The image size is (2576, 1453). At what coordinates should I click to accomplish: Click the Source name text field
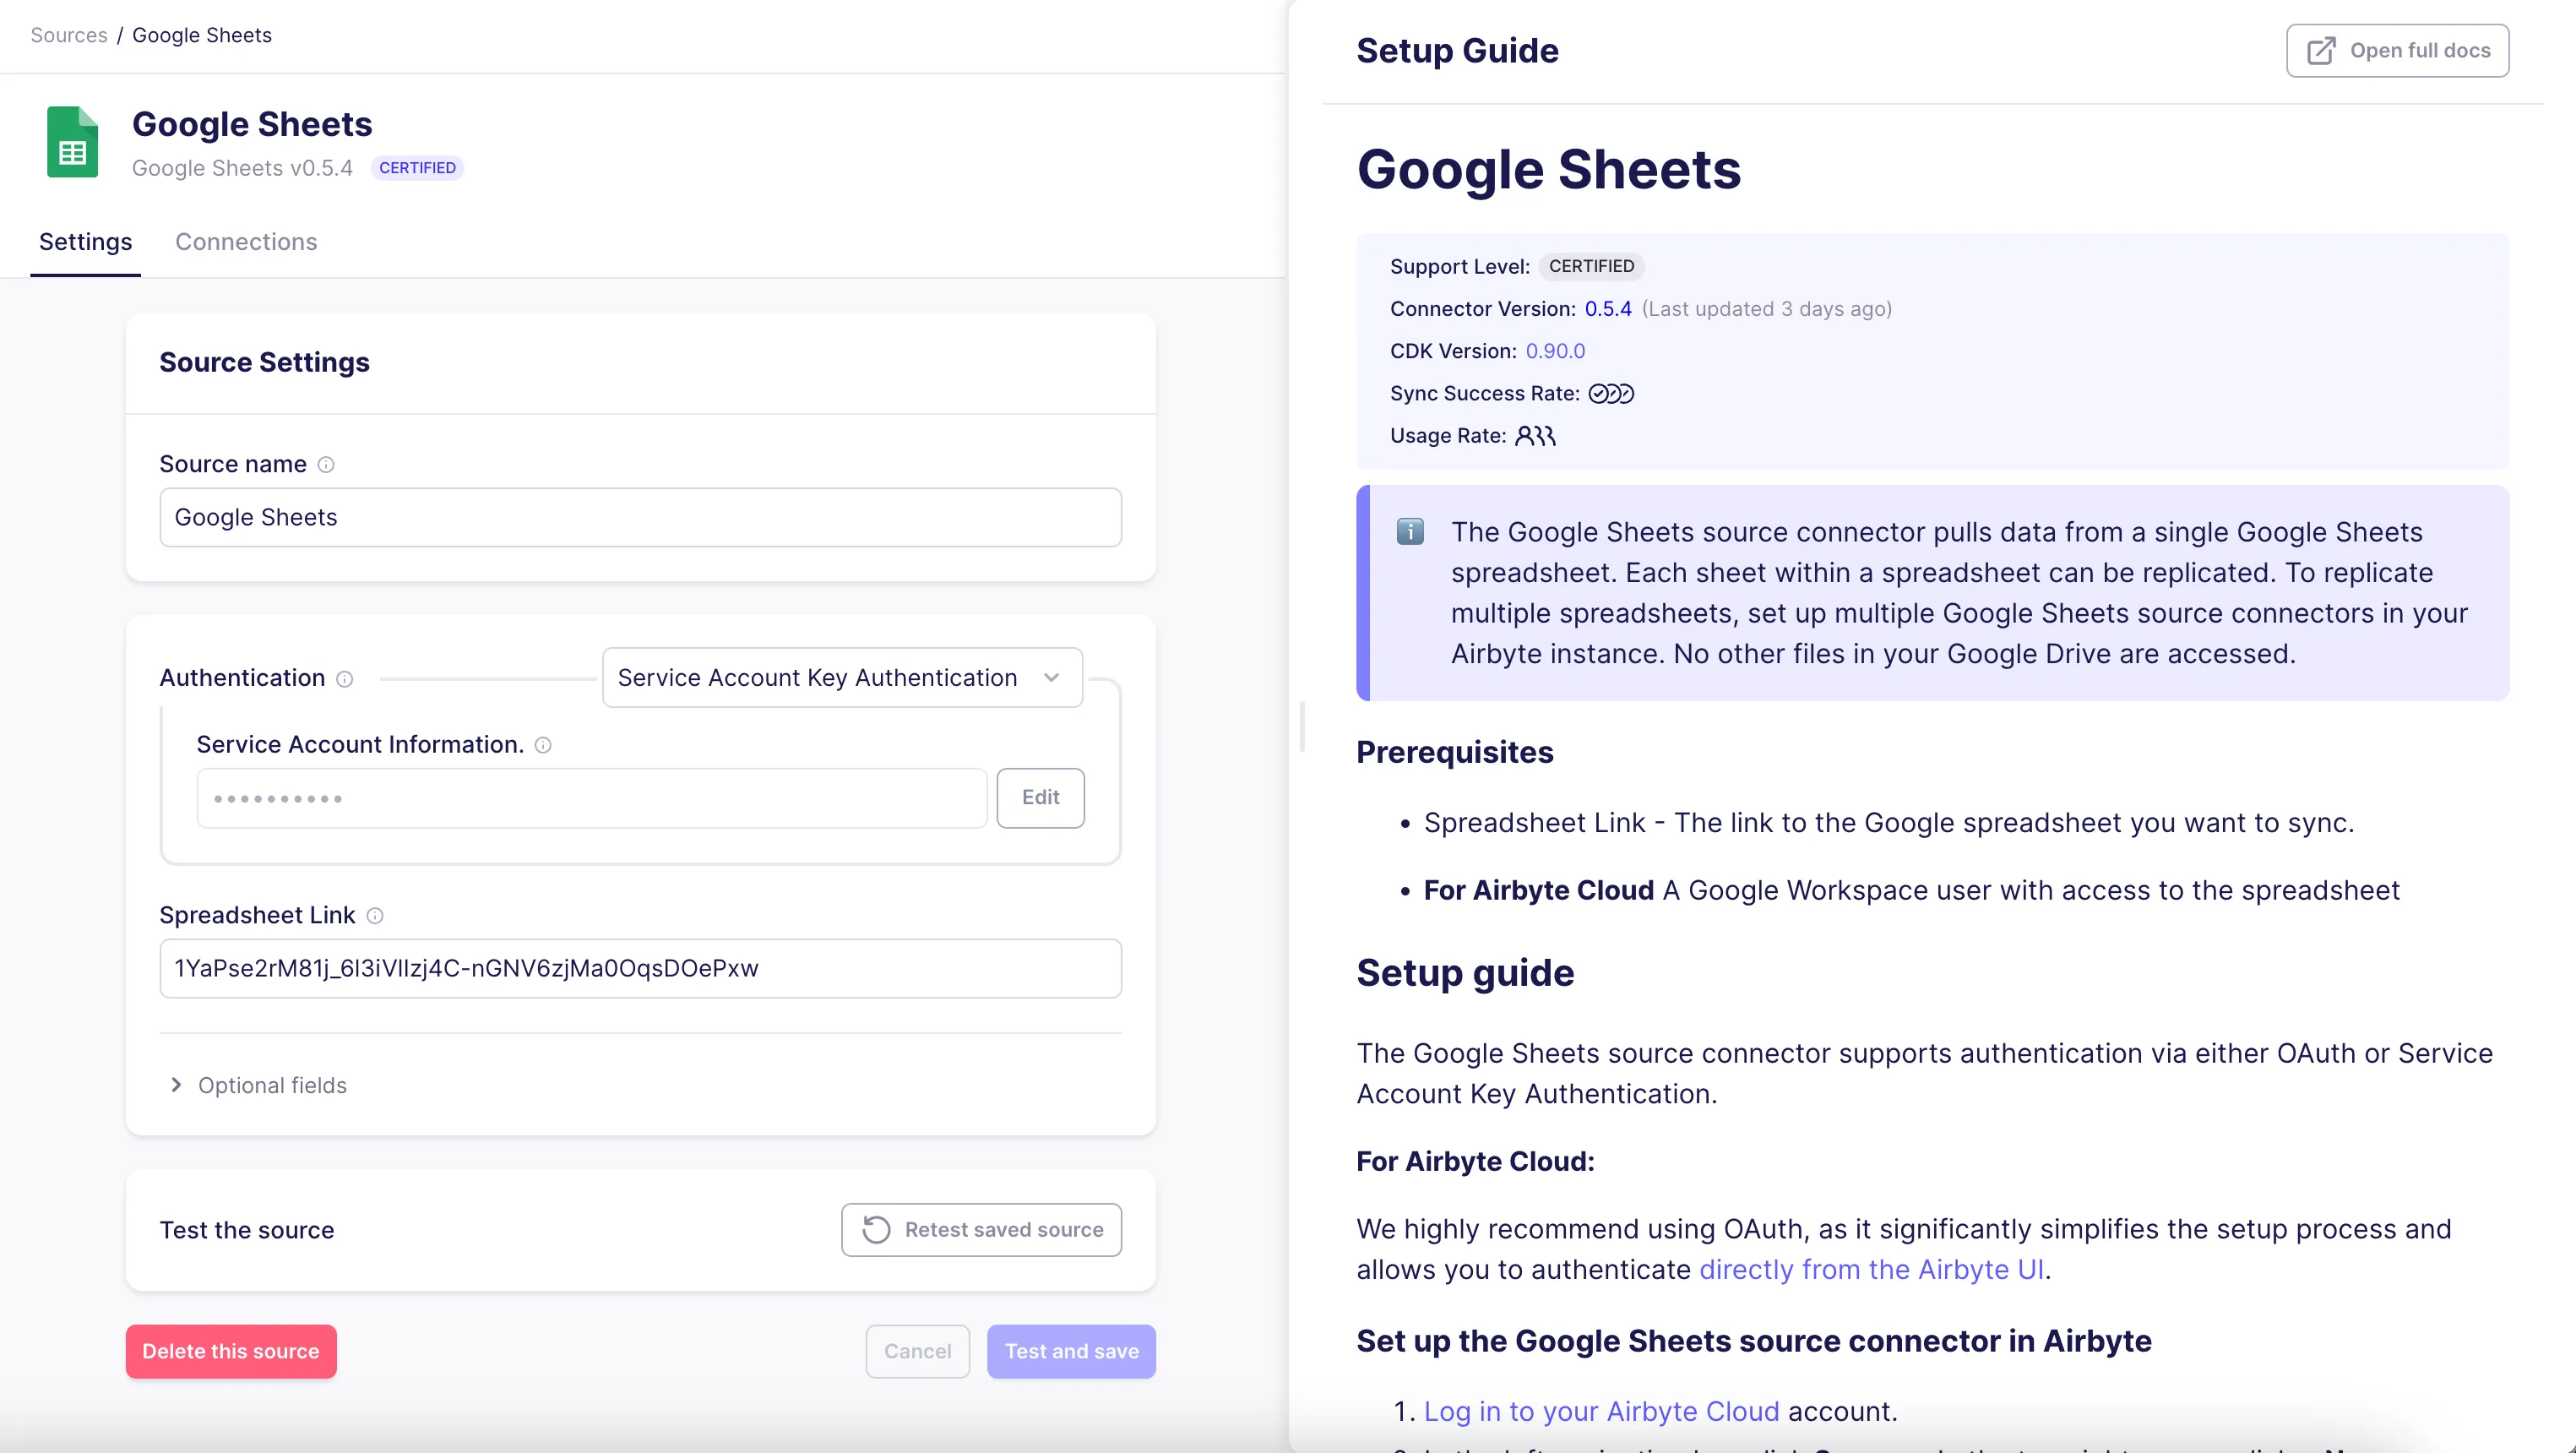pyautogui.click(x=640, y=518)
